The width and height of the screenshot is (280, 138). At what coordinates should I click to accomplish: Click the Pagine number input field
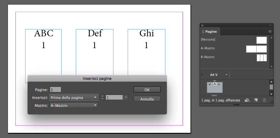[x=56, y=90]
